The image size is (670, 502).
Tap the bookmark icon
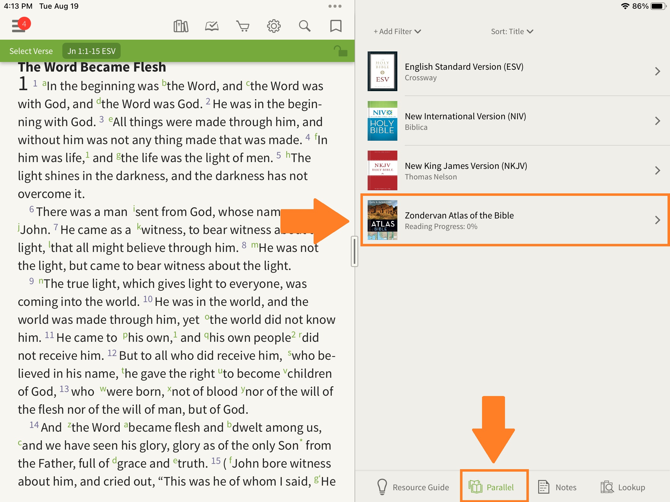336,26
